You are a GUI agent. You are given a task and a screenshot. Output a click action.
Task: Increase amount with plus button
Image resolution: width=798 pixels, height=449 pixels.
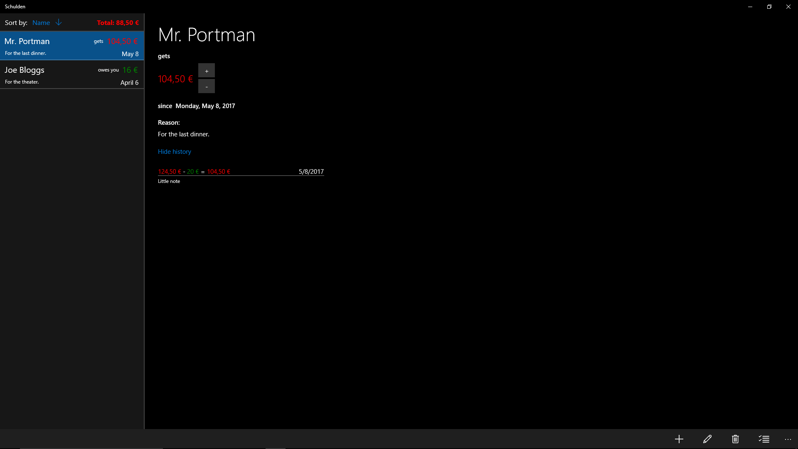(207, 71)
